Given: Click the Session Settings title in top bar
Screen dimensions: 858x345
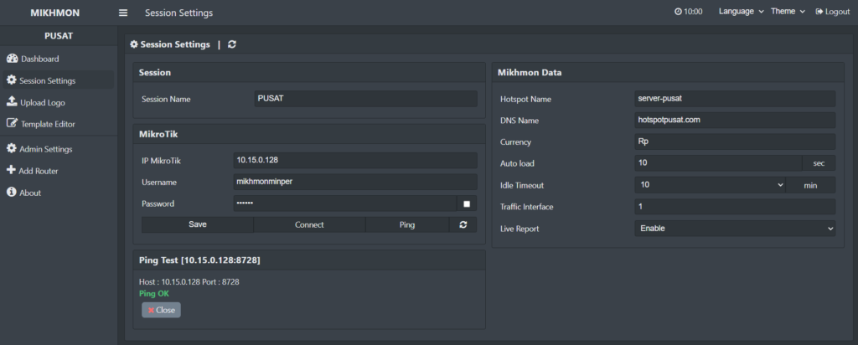Looking at the screenshot, I should 179,13.
